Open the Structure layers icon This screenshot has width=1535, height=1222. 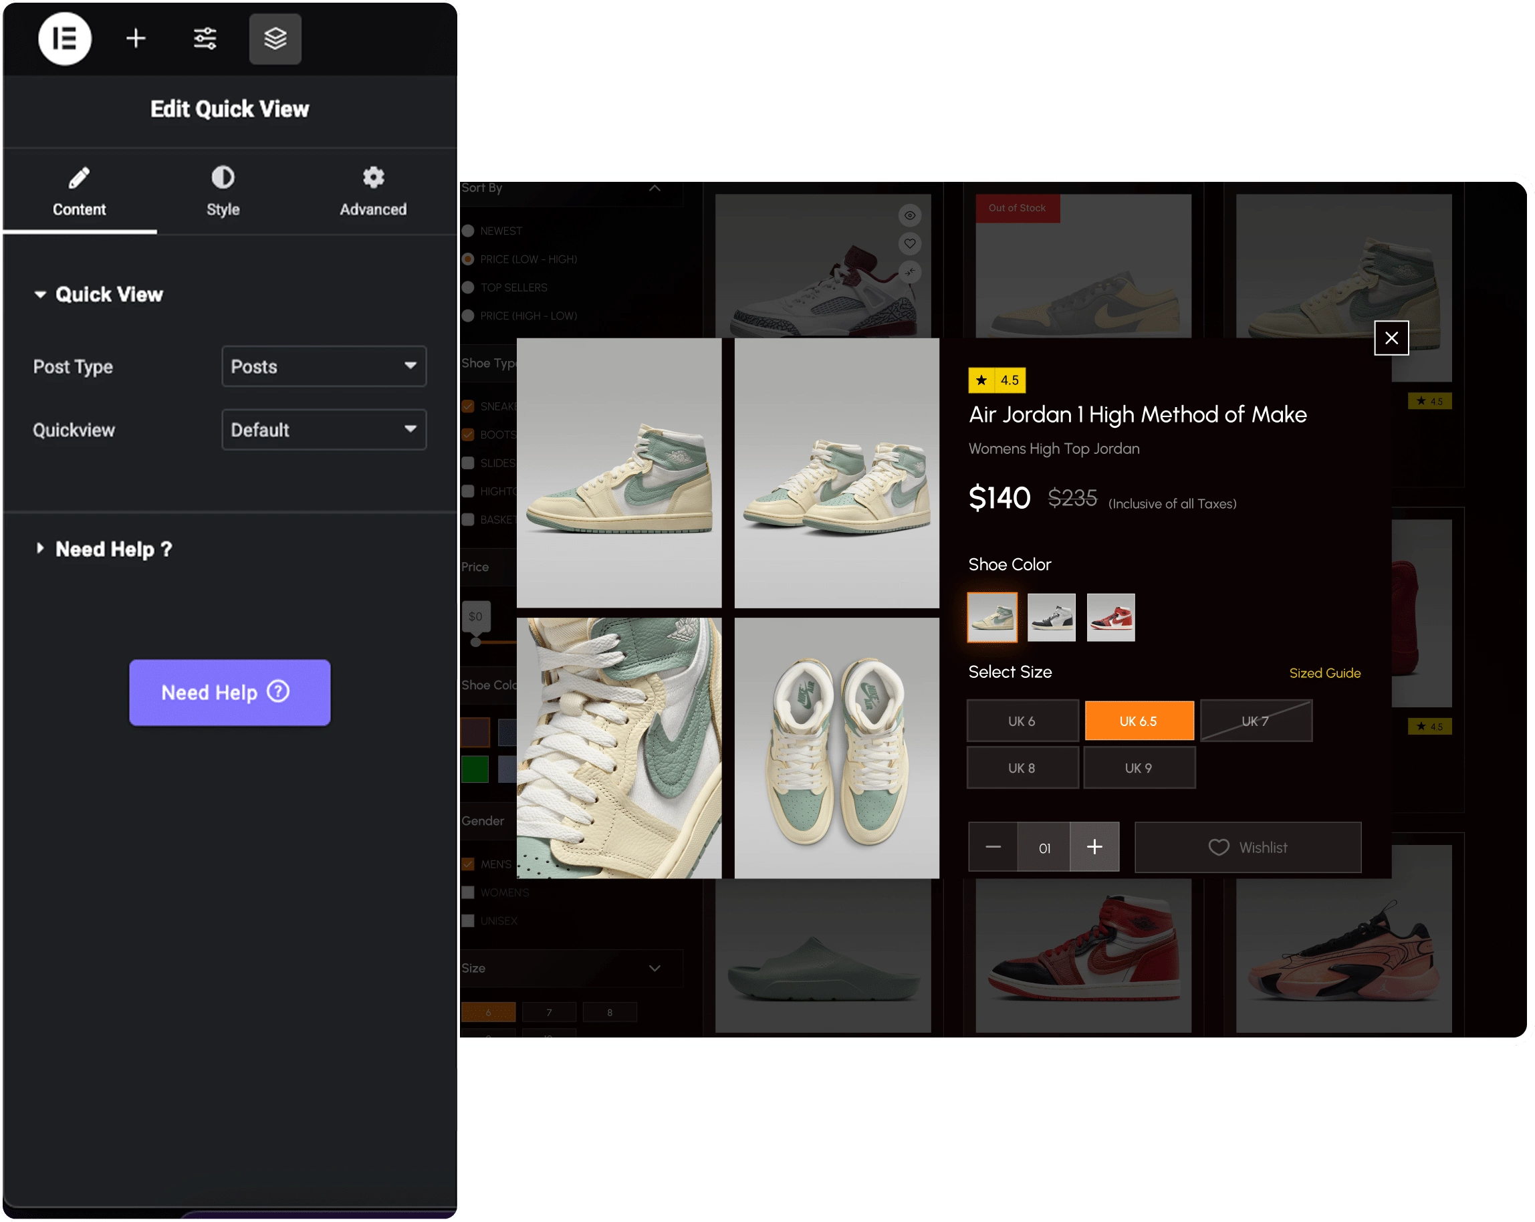click(275, 38)
